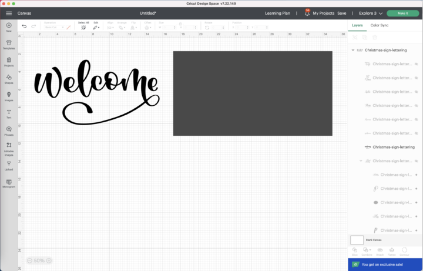The height and width of the screenshot is (271, 423).
Task: Show the first hidden Christmas-sign-lettering layer
Action: pos(417,64)
